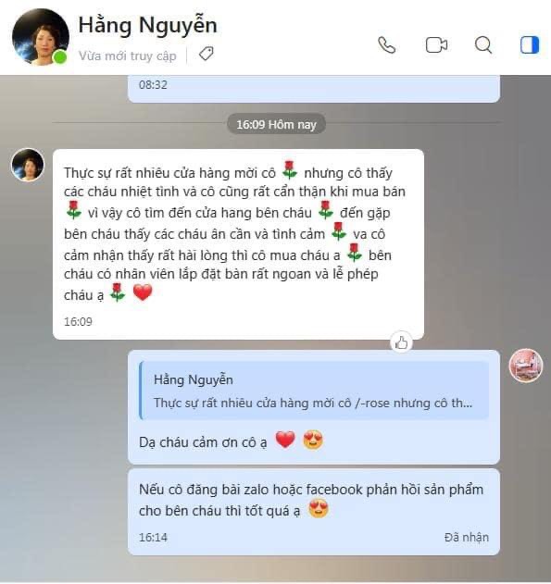Click the thumbs-up reaction on the message
Image resolution: width=551 pixels, height=584 pixels.
(401, 342)
